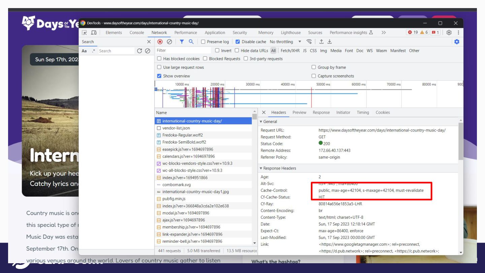Switch to the Console tab

[x=137, y=33]
